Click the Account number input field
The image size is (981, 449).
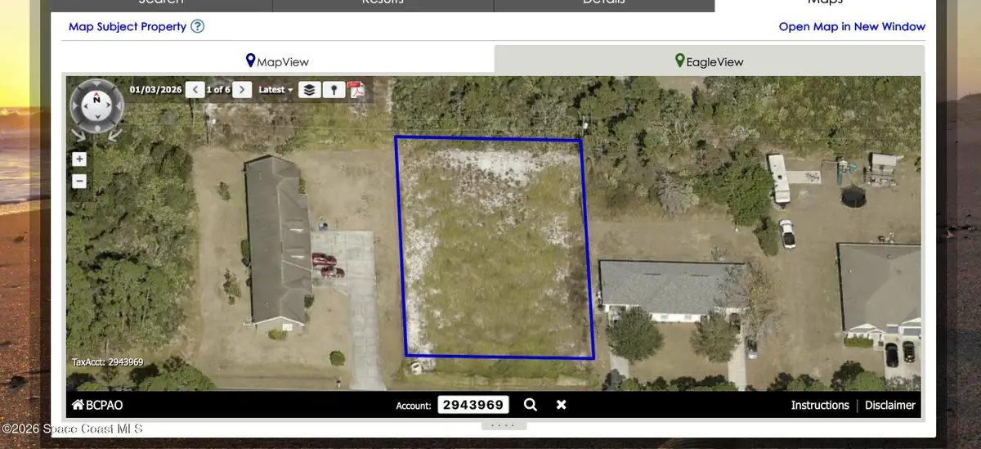point(473,405)
